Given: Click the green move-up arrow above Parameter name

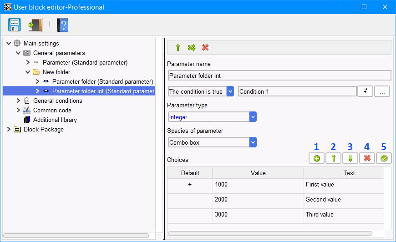Looking at the screenshot, I should [178, 47].
